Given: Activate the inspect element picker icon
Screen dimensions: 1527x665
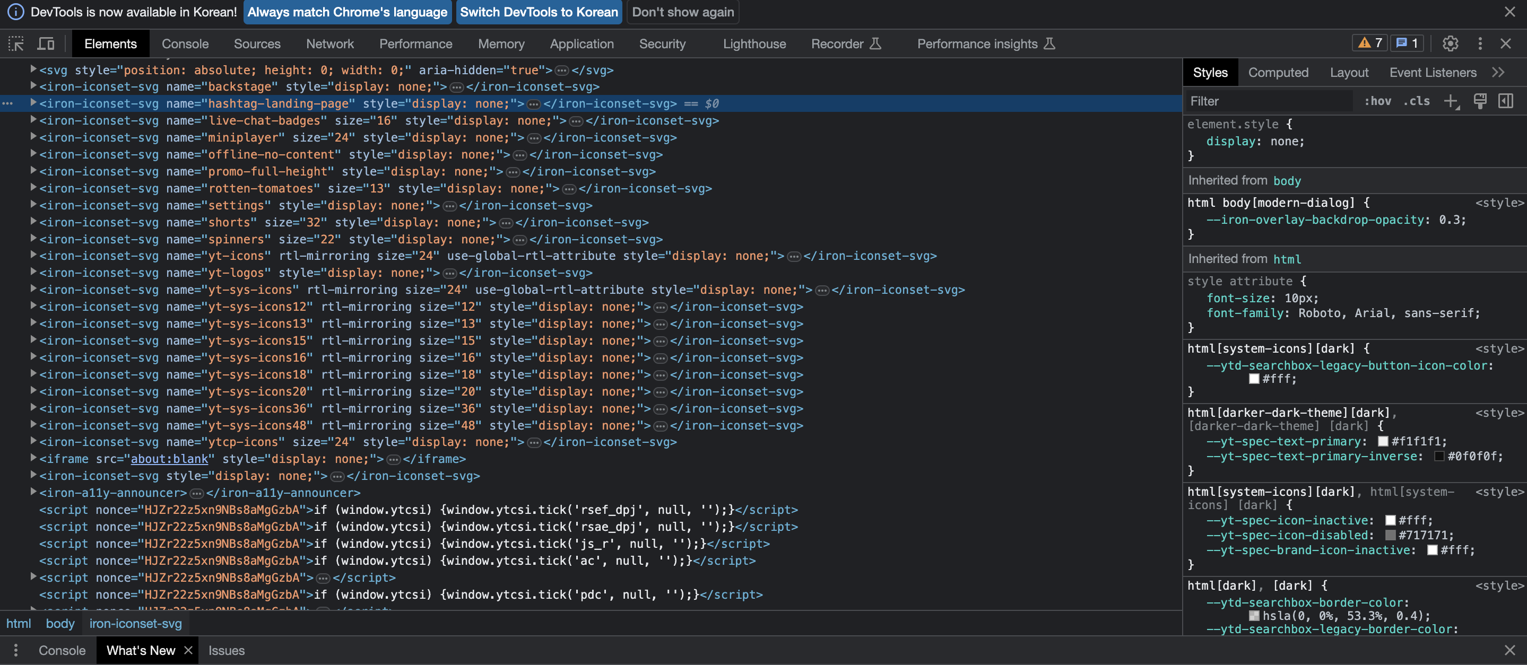Looking at the screenshot, I should (x=16, y=44).
